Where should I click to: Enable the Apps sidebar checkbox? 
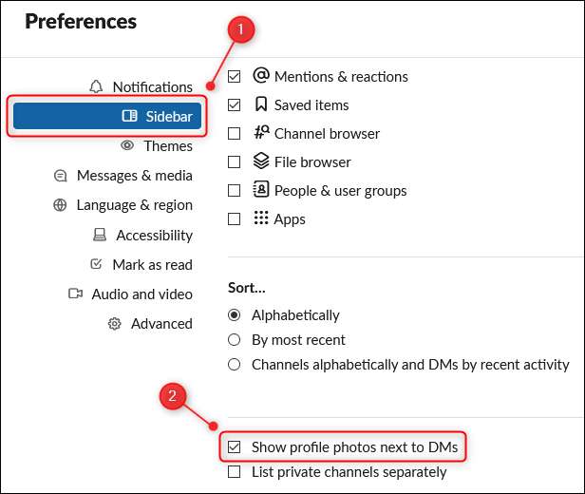point(235,219)
